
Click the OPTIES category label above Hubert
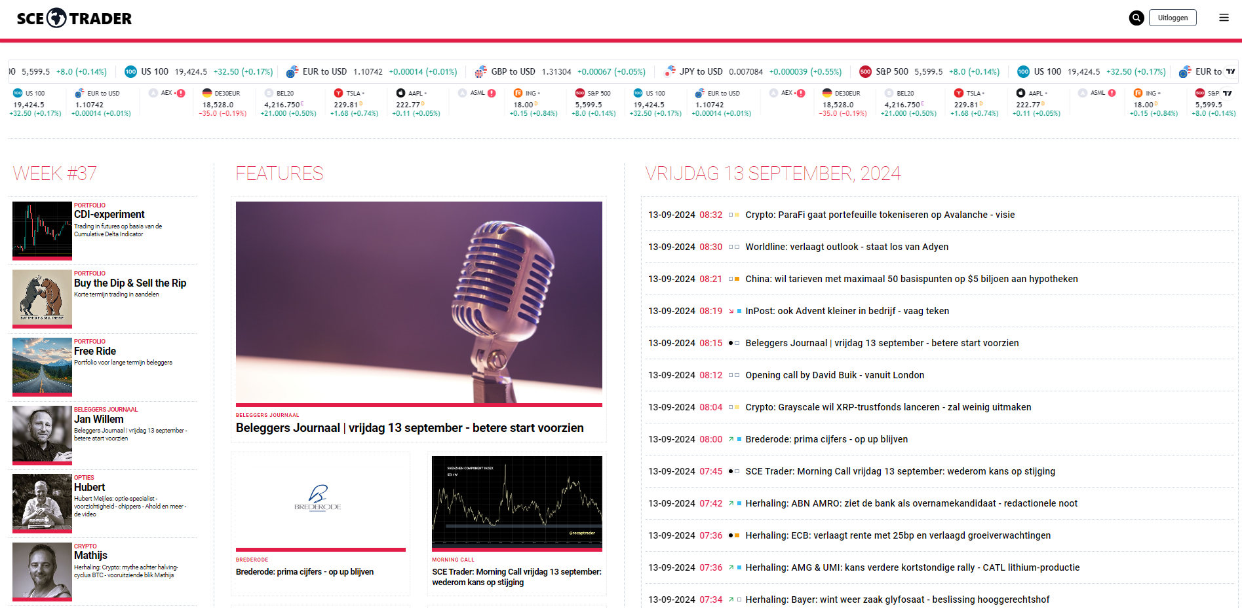(84, 478)
